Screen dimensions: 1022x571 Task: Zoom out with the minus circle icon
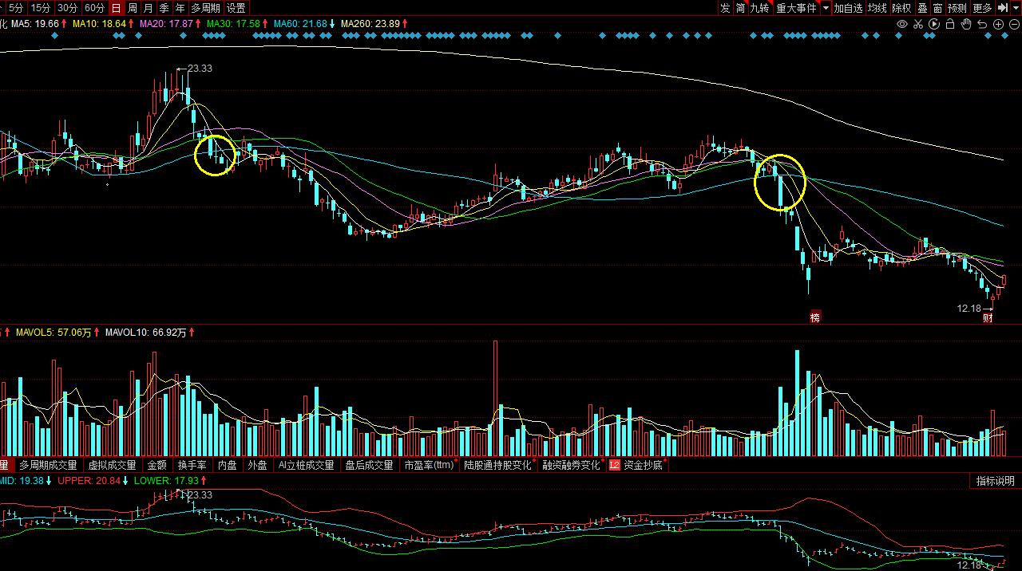[1013, 24]
